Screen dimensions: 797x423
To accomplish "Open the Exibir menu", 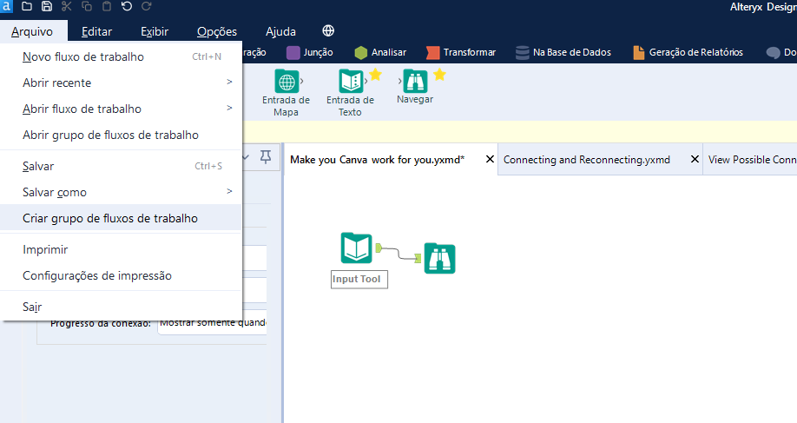I will click(x=155, y=31).
